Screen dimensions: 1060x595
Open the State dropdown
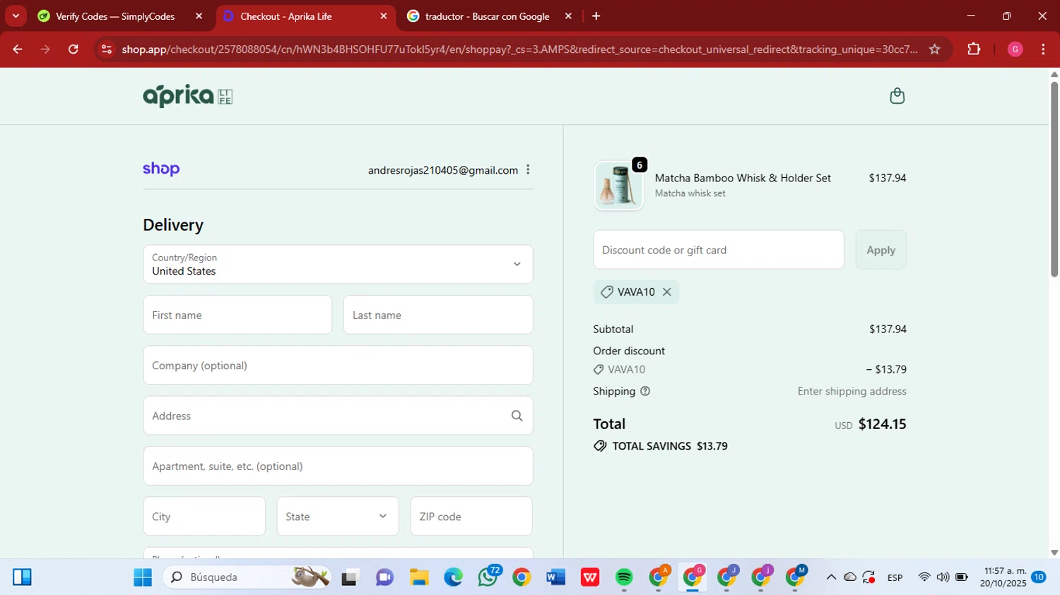point(338,517)
